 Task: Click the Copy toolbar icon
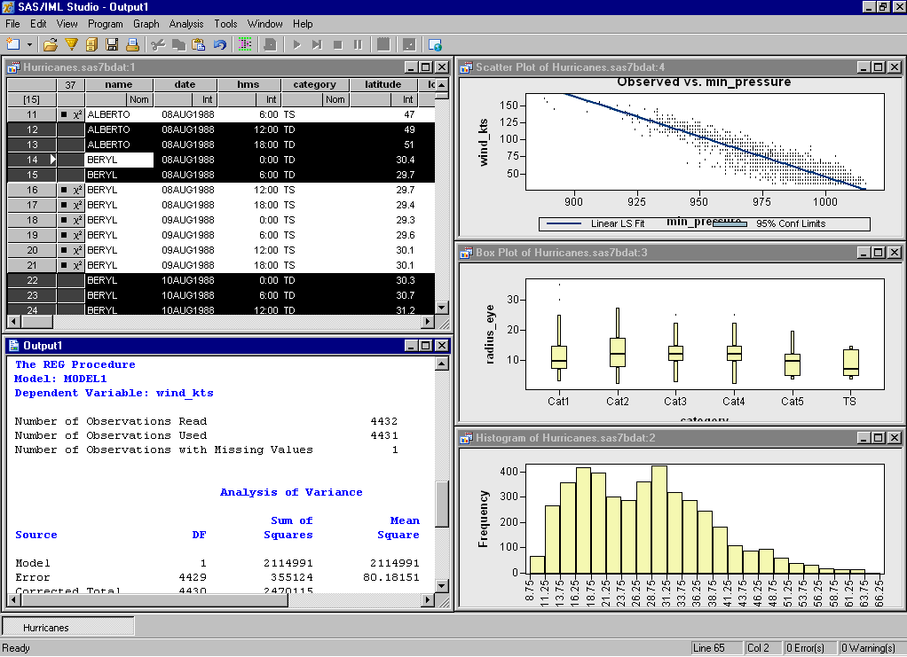[x=178, y=44]
